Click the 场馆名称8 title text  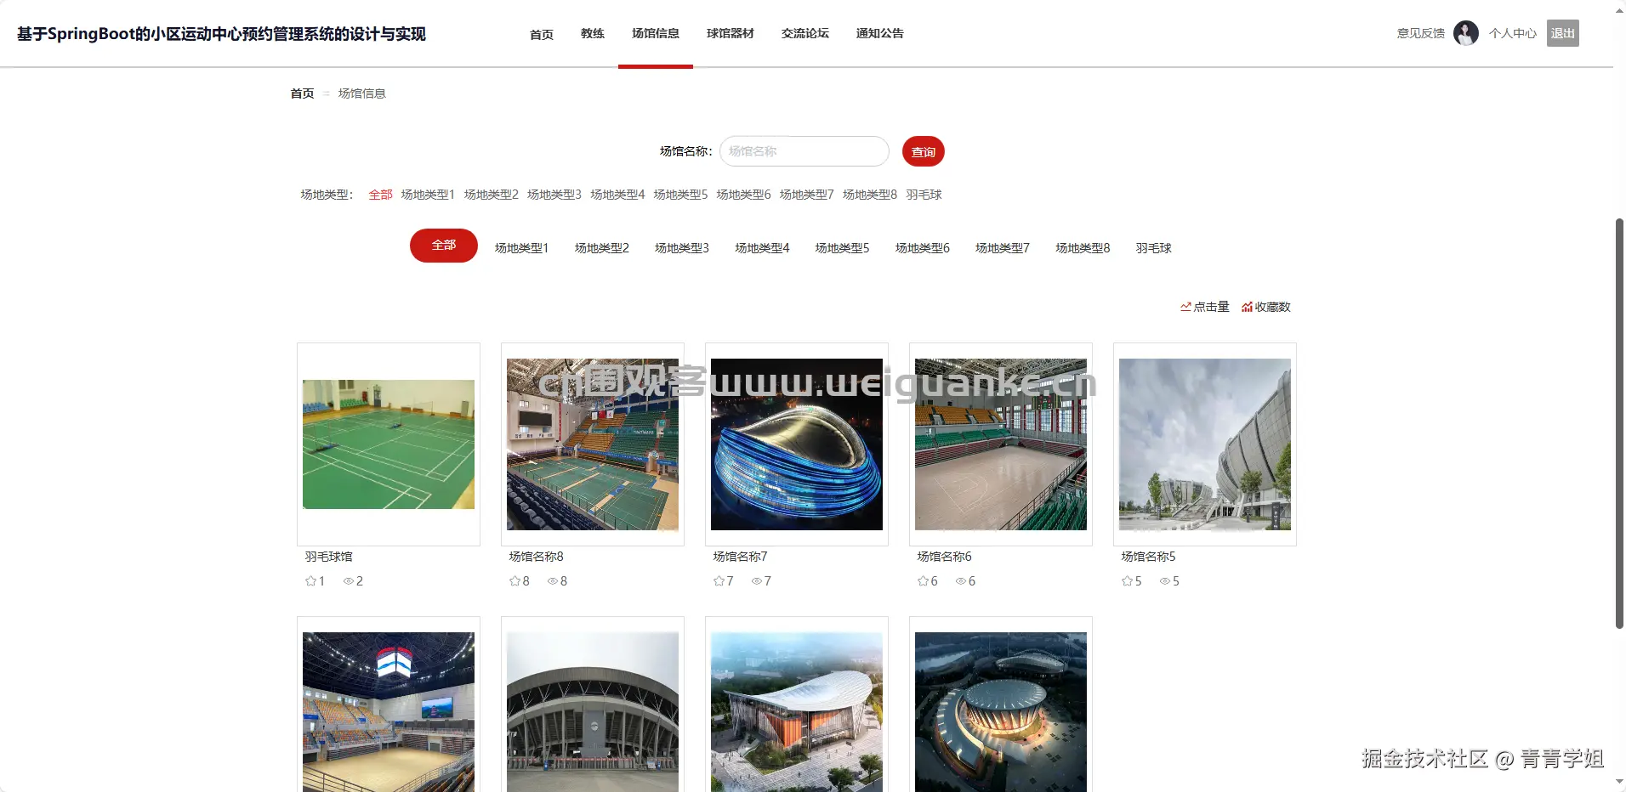(537, 557)
